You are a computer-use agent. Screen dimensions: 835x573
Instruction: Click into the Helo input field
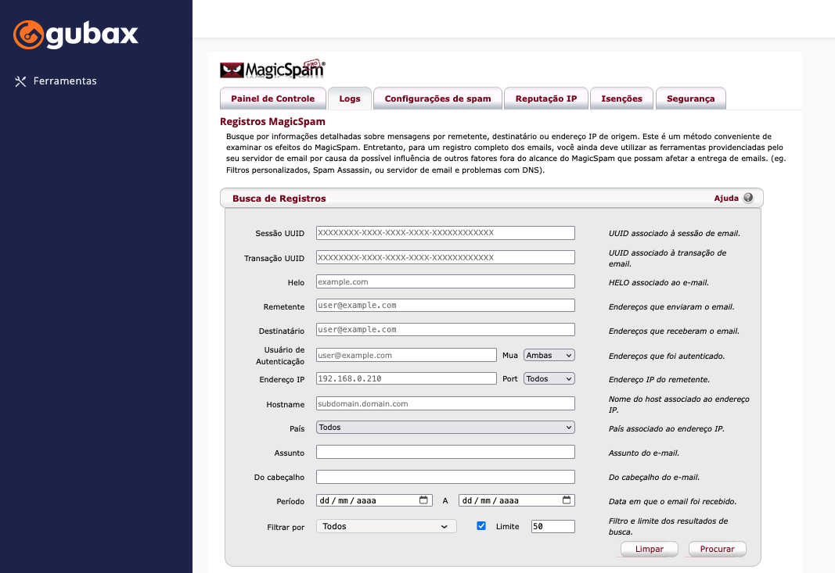[x=445, y=281]
